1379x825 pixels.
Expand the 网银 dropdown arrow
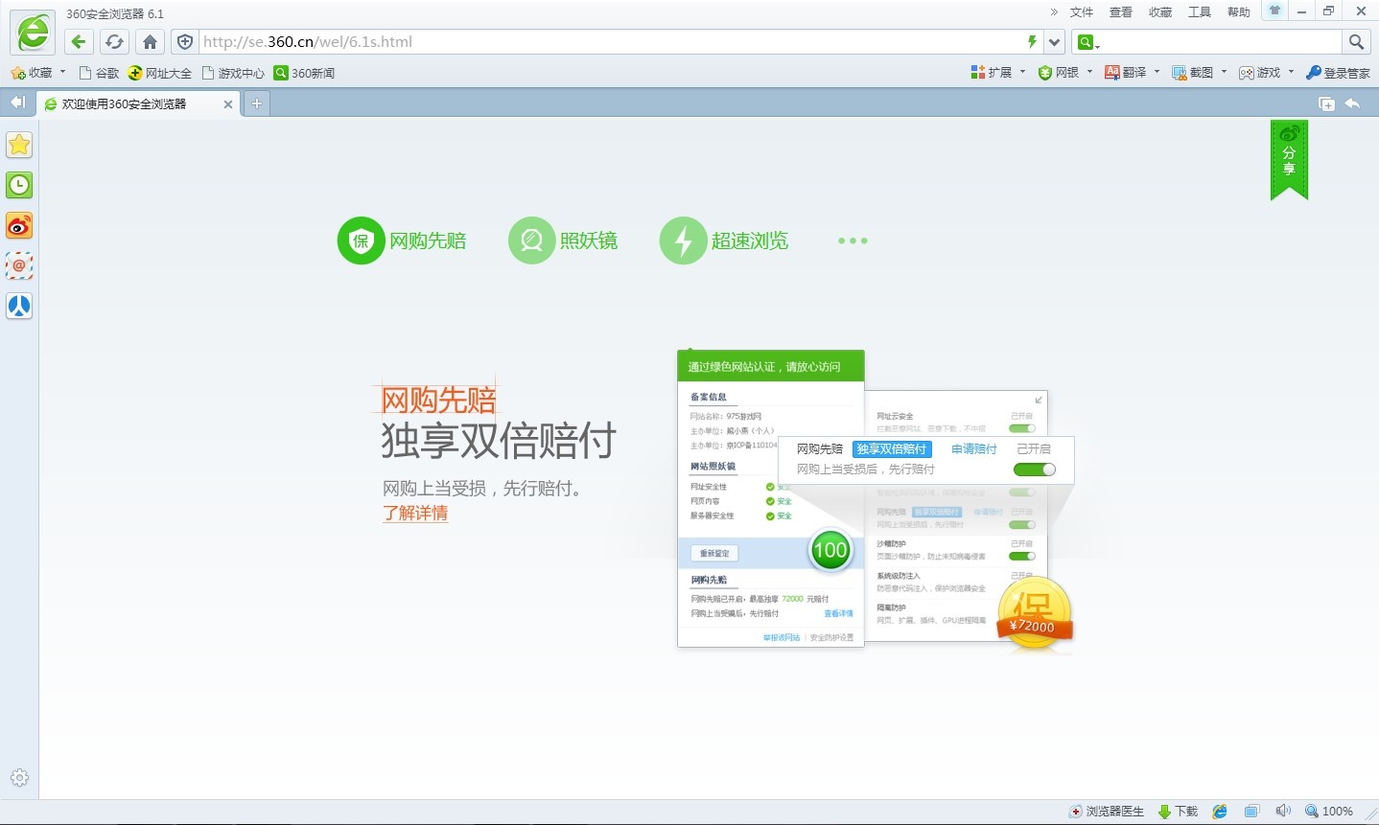[x=1089, y=72]
